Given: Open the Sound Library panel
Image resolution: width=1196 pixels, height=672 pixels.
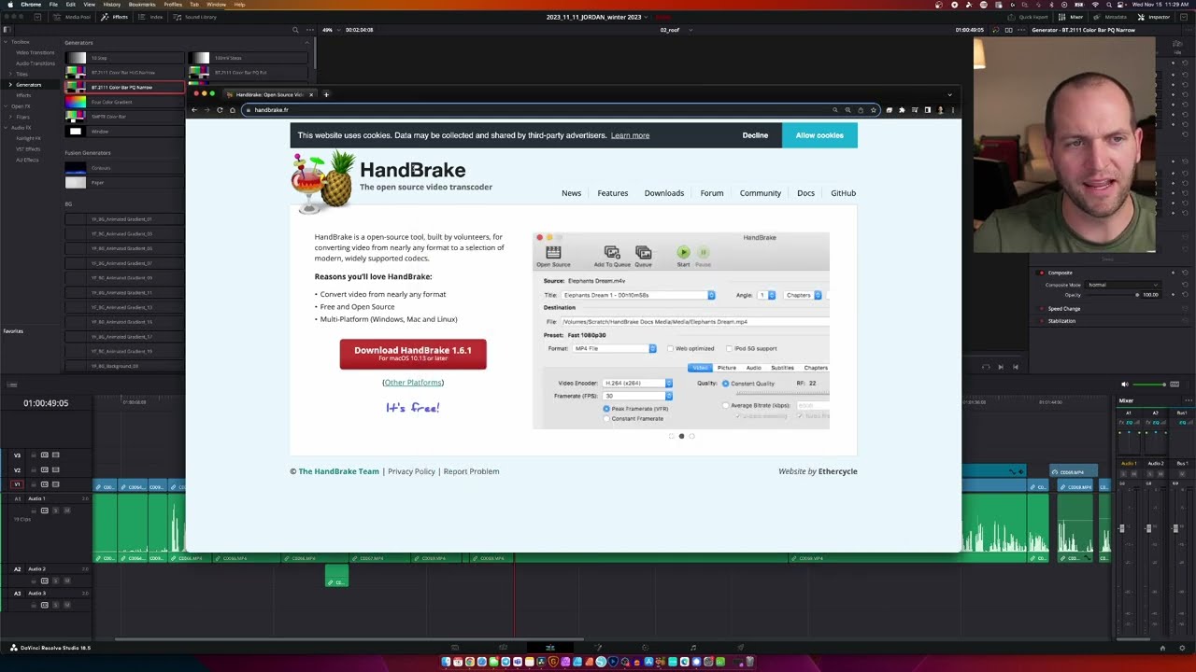Looking at the screenshot, I should click(x=195, y=17).
